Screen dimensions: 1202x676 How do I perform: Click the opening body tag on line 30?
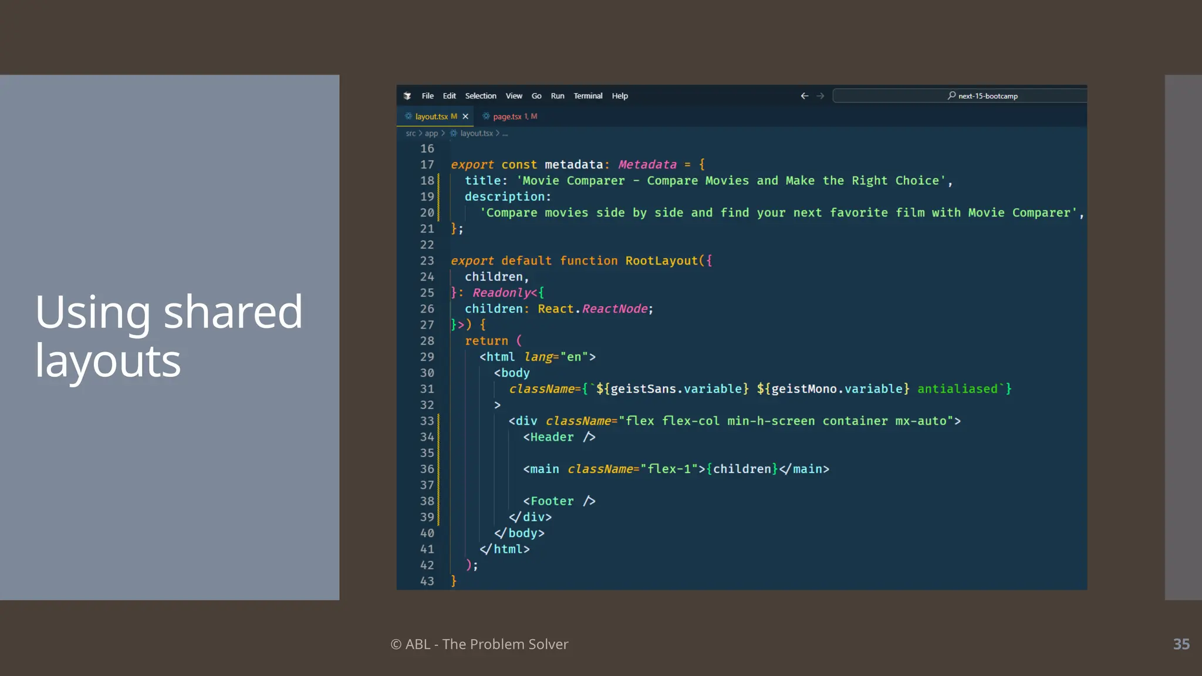[511, 373]
